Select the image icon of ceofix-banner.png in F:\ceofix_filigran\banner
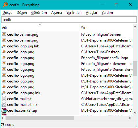The image size is (138, 128). tap(4, 34)
